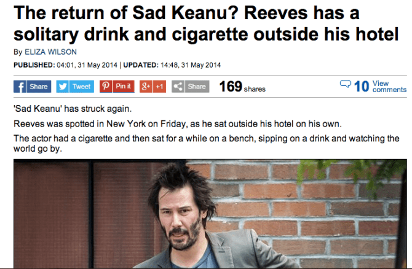This screenshot has width=412, height=269.
Task: Open the Keanu Reeves photo
Action: click(x=210, y=214)
